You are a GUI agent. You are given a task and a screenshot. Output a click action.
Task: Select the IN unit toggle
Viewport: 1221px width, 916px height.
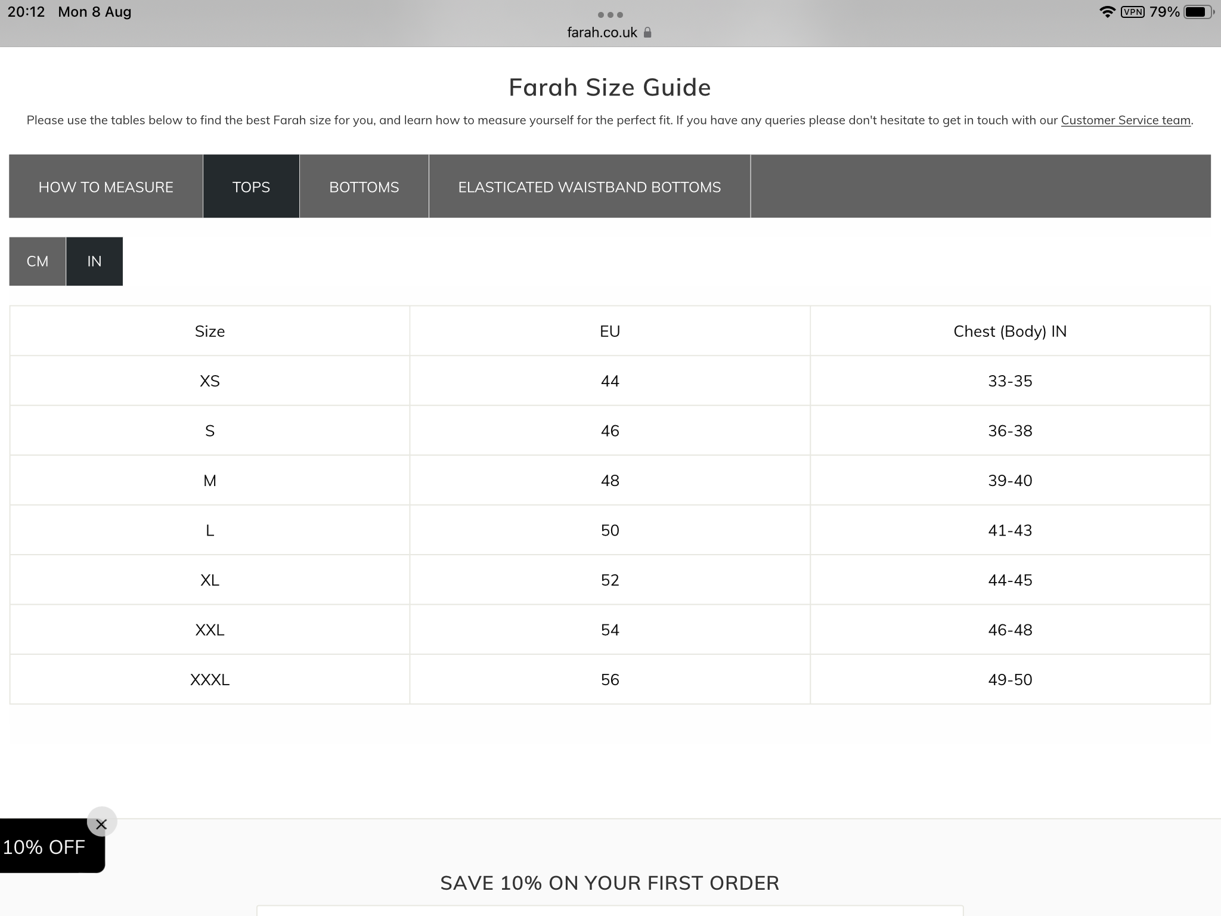94,261
